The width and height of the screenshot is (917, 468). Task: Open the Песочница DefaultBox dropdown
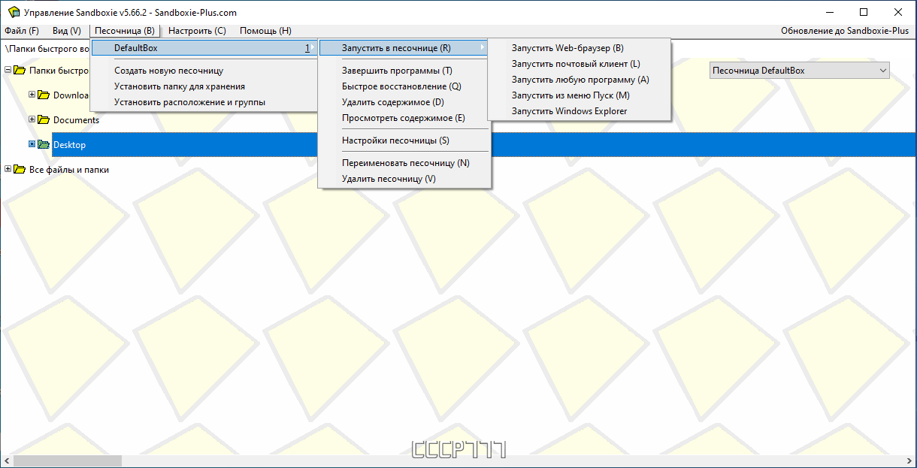coord(800,71)
